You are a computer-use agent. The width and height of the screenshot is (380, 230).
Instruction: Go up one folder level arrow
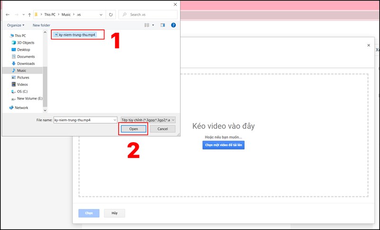[x=29, y=15]
